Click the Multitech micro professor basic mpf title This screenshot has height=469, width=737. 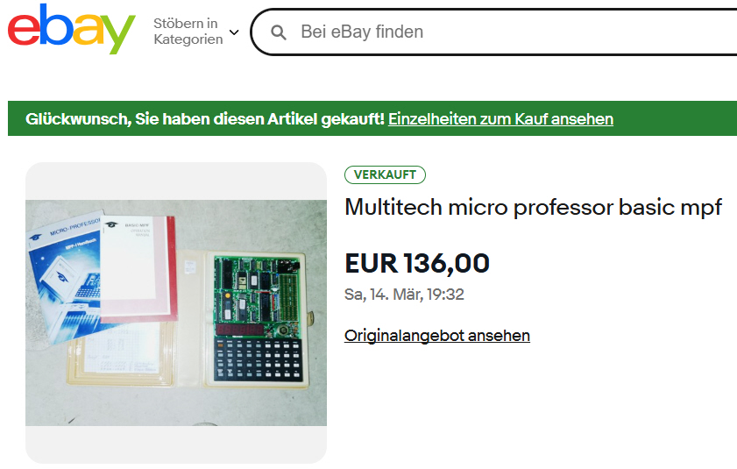533,208
